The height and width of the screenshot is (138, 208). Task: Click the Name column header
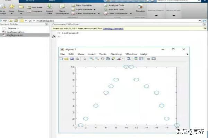[12, 28]
